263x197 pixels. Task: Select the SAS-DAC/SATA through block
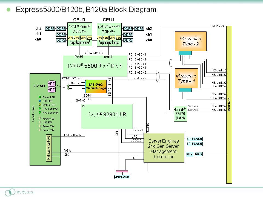(96, 87)
